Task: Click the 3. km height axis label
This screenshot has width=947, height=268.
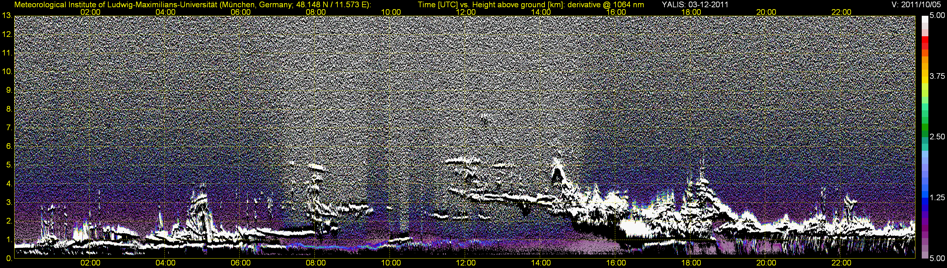Action: pyautogui.click(x=9, y=203)
